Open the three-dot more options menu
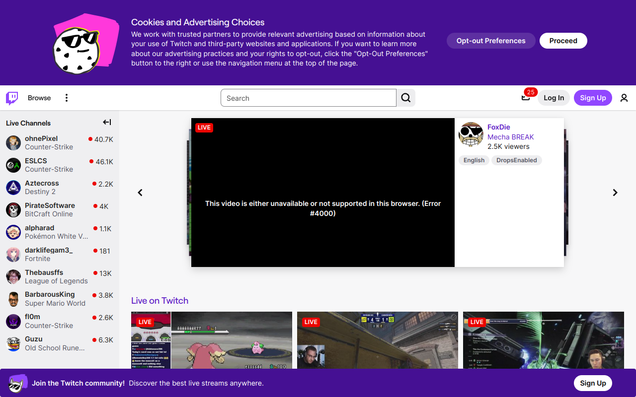This screenshot has width=636, height=397. [66, 98]
